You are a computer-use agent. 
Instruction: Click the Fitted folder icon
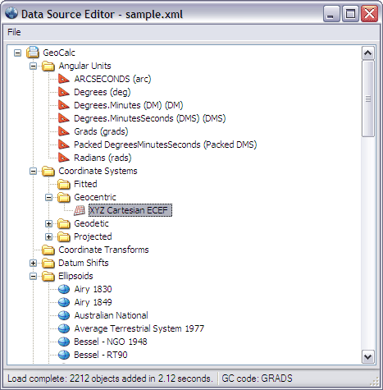pyautogui.click(x=64, y=184)
